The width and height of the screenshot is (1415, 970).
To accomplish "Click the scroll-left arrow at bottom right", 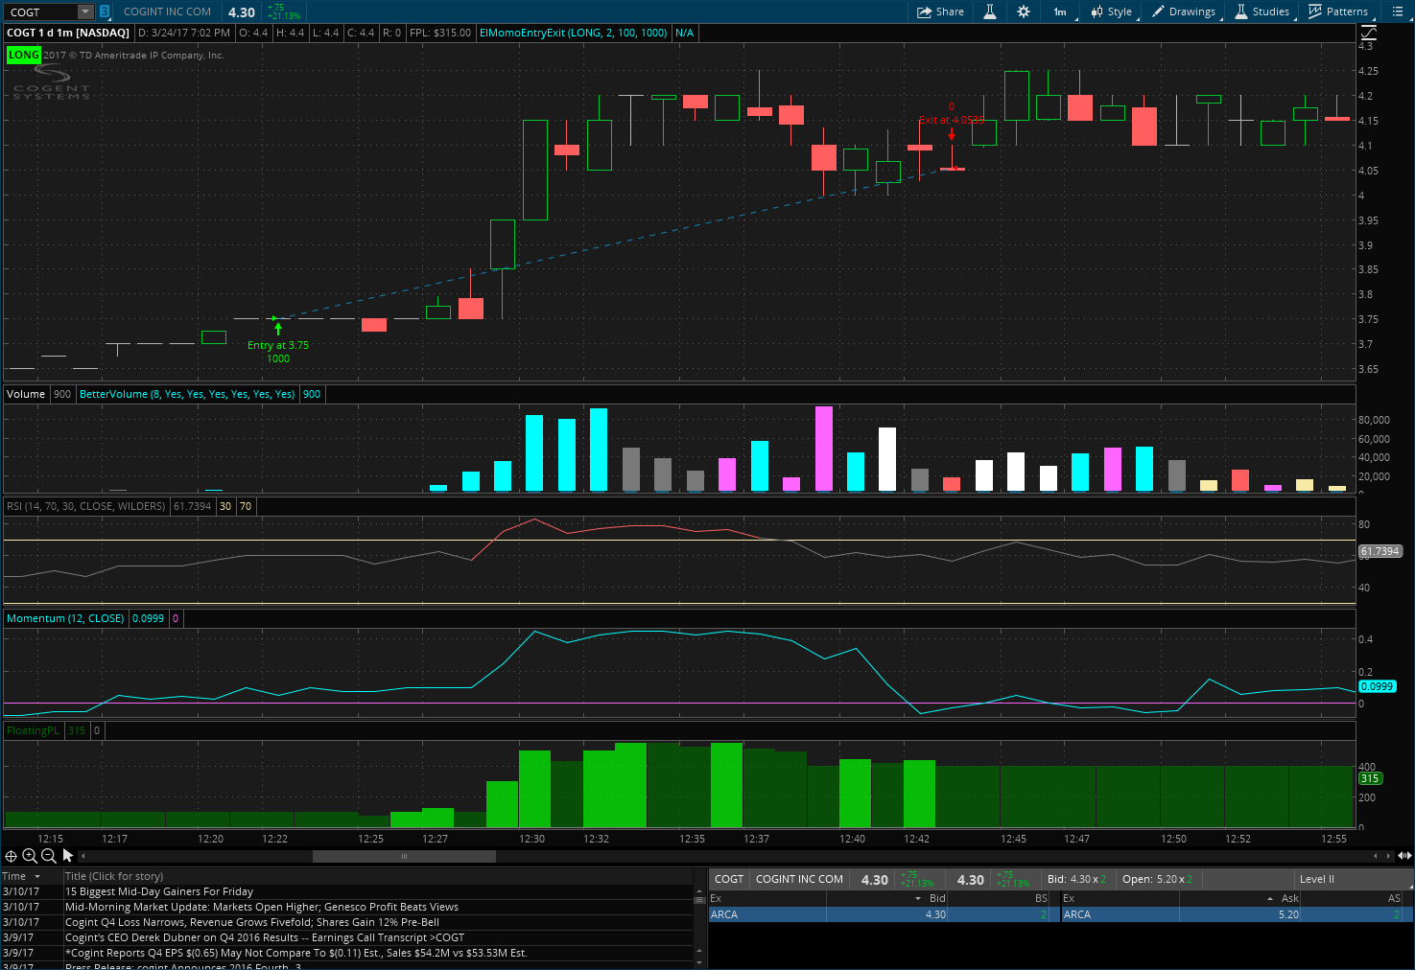I will 1376,856.
